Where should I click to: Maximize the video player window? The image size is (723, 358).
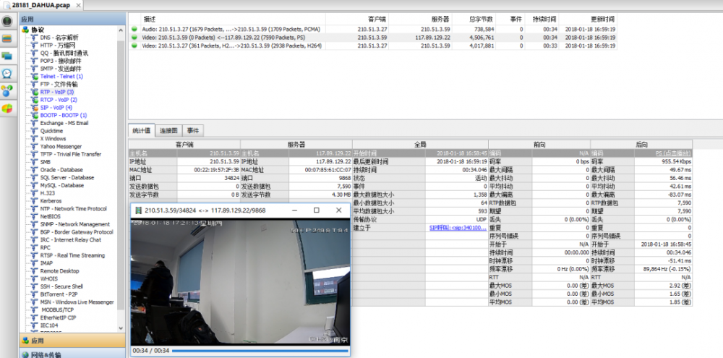pos(317,210)
